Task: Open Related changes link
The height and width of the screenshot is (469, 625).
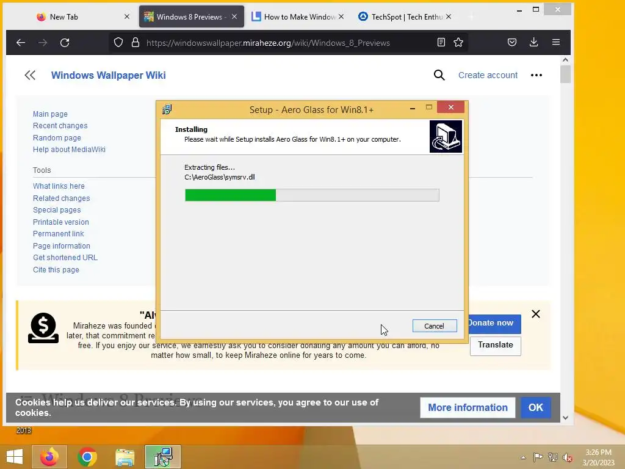Action: click(x=62, y=198)
